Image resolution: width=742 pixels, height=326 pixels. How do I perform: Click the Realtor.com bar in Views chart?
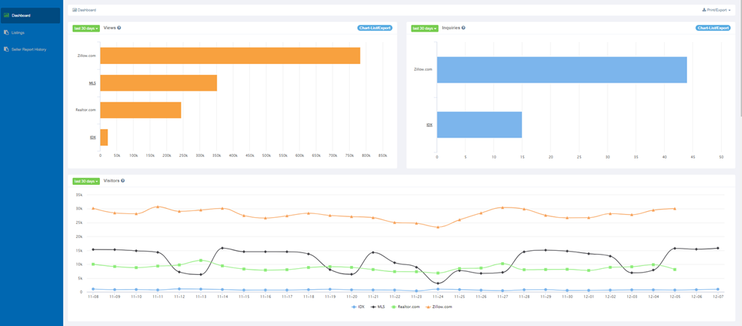click(x=140, y=110)
